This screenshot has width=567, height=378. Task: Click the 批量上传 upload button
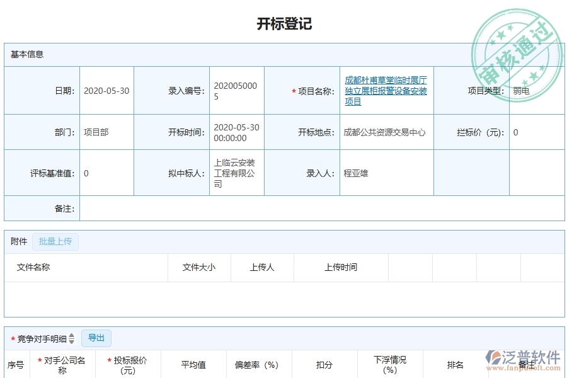(x=55, y=241)
